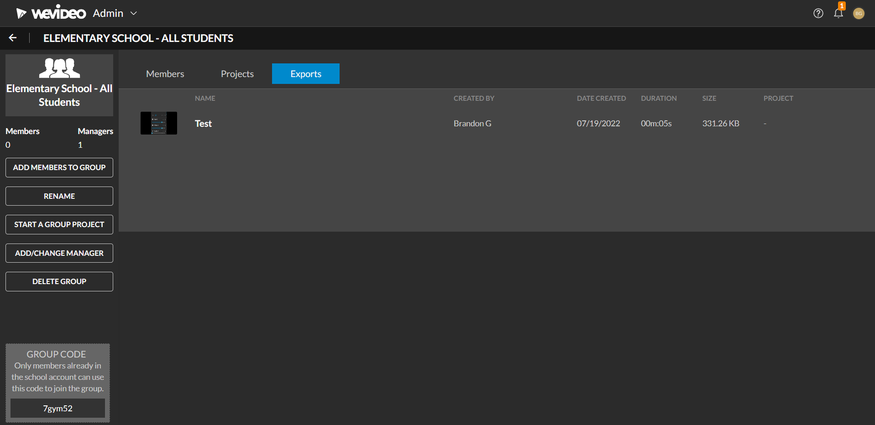875x425 pixels.
Task: Switch to the Members tab
Action: [165, 74]
